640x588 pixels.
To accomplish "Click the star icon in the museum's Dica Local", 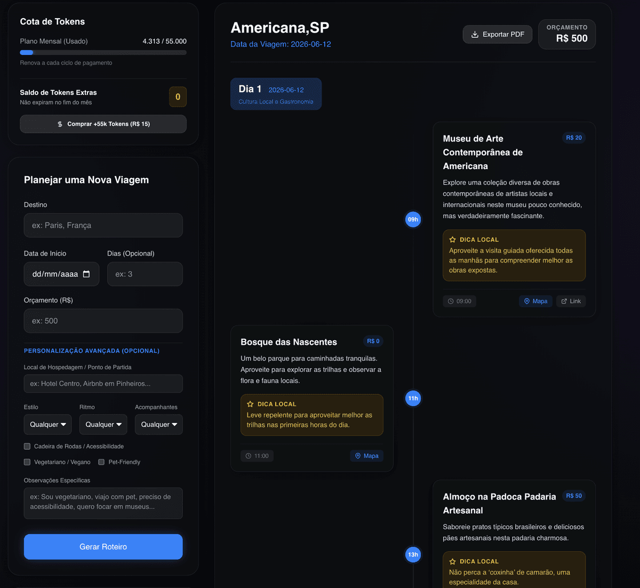I will point(452,240).
